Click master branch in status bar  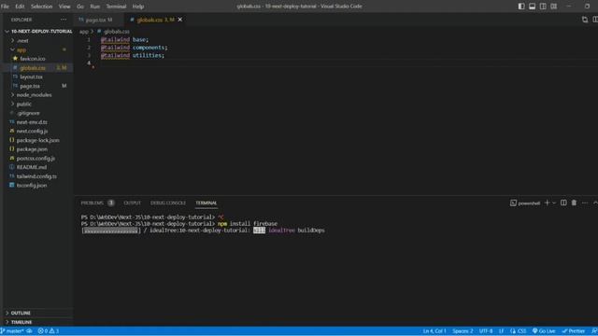pos(12,331)
